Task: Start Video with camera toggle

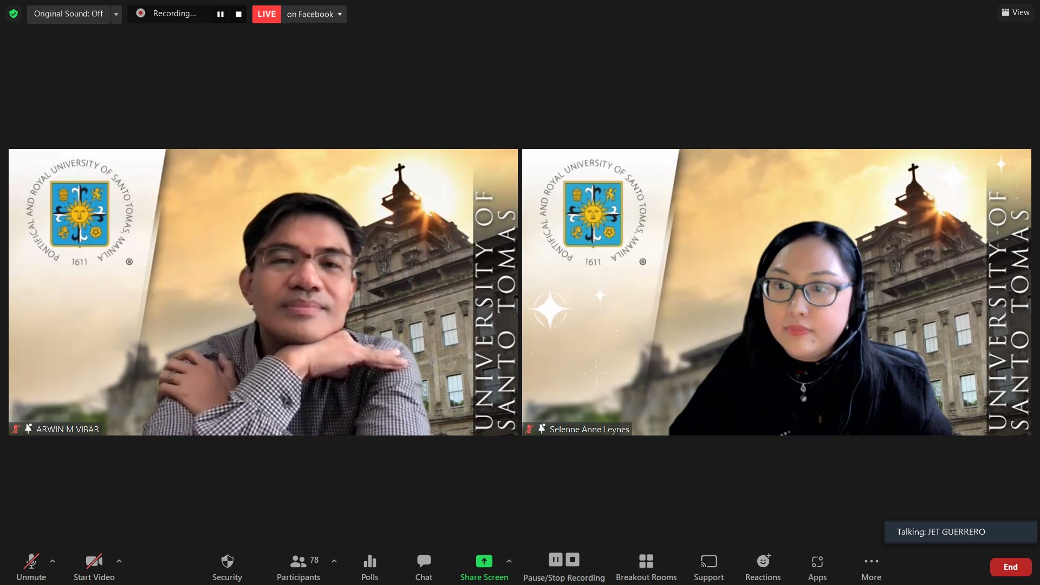Action: pyautogui.click(x=94, y=567)
